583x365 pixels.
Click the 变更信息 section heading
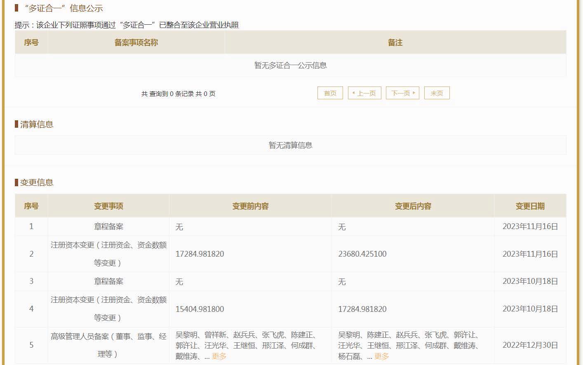tap(37, 182)
